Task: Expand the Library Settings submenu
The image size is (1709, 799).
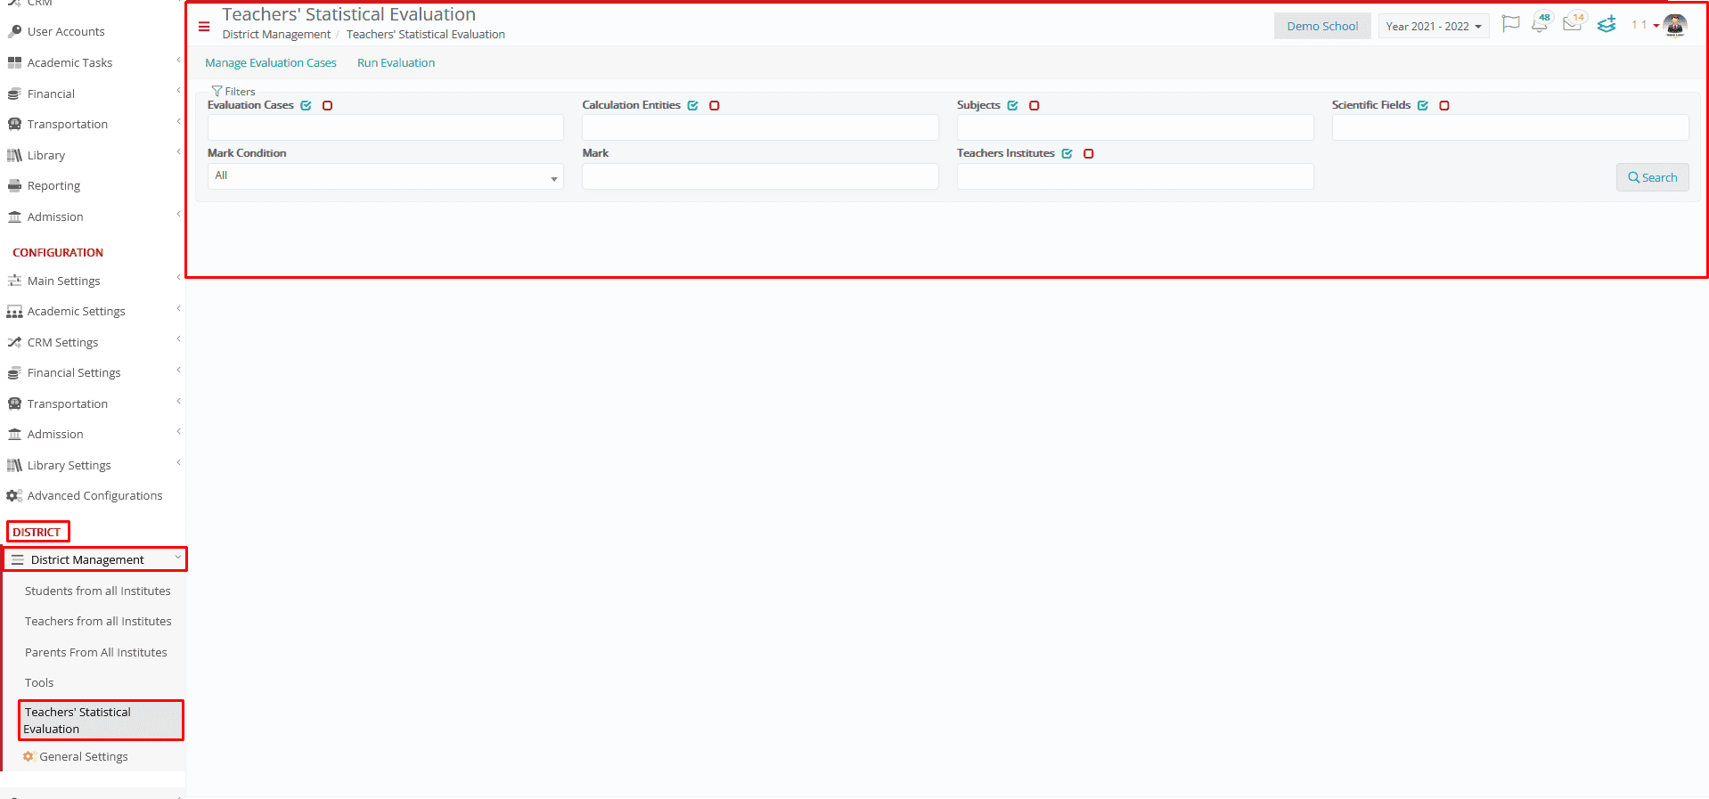Action: click(178, 462)
